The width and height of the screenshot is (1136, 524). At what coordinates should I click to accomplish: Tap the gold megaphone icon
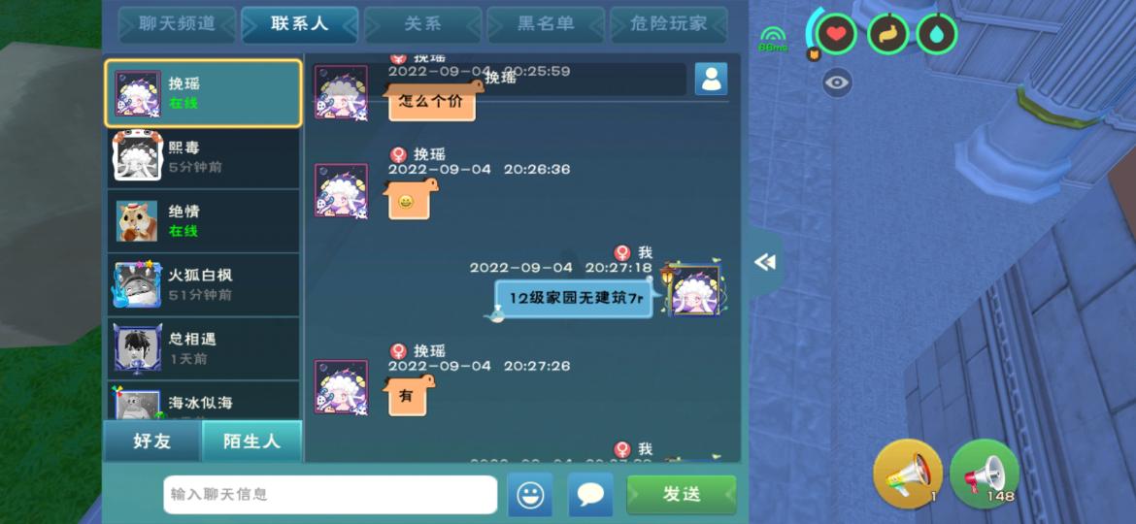[908, 475]
